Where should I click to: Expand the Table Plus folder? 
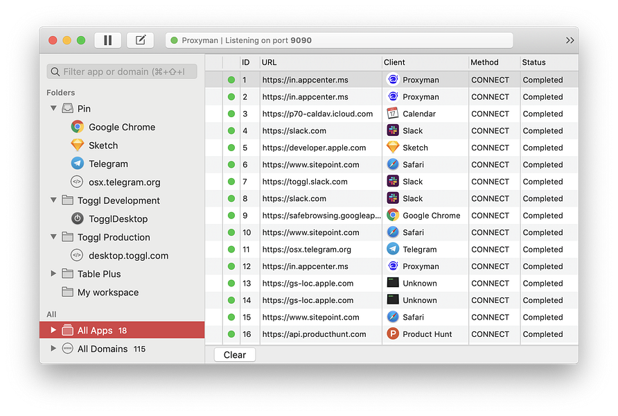click(53, 273)
